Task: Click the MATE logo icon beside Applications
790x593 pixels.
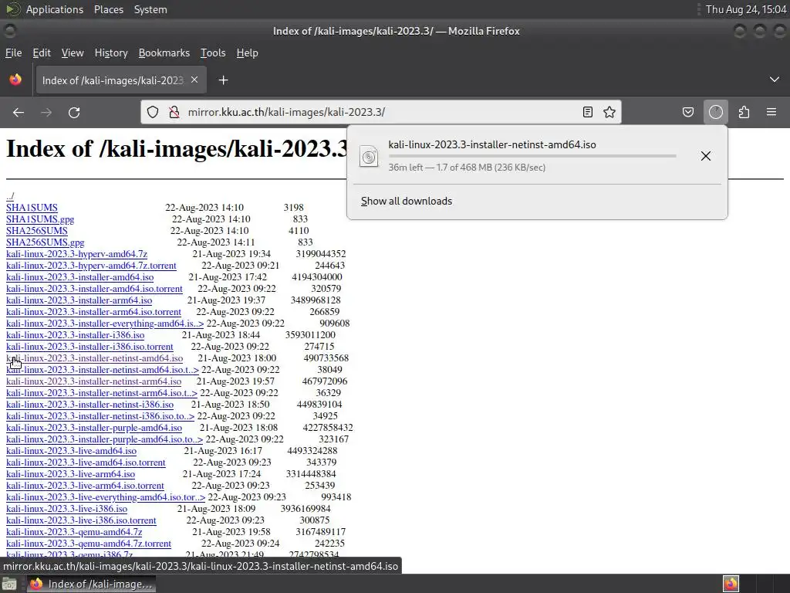Action: click(12, 9)
